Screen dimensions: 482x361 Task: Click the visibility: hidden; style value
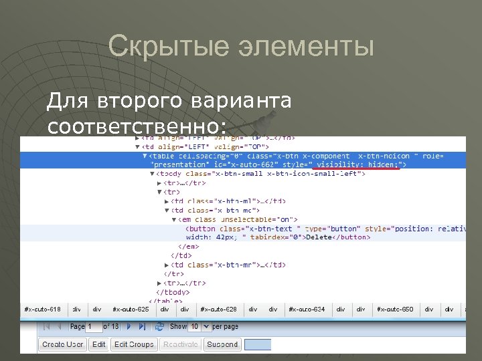[357, 164]
